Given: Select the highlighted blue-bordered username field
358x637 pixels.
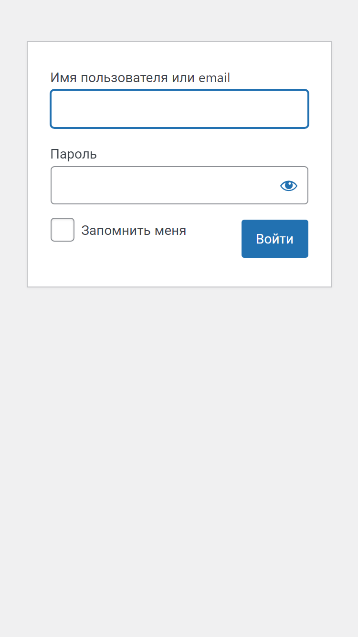Looking at the screenshot, I should pyautogui.click(x=179, y=109).
